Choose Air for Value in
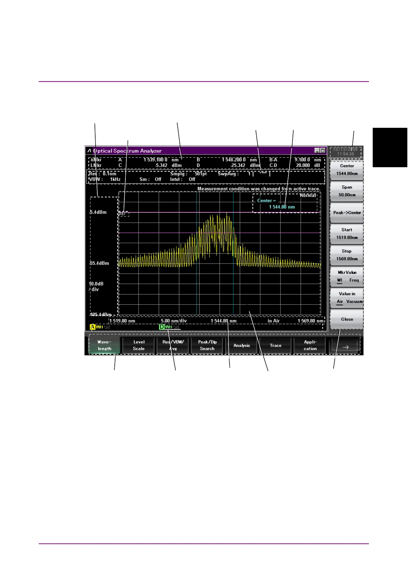This screenshot has height=577, width=408. (x=340, y=302)
